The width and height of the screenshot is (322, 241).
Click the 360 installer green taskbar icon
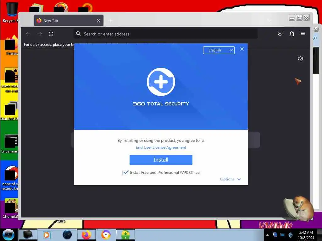point(125,235)
